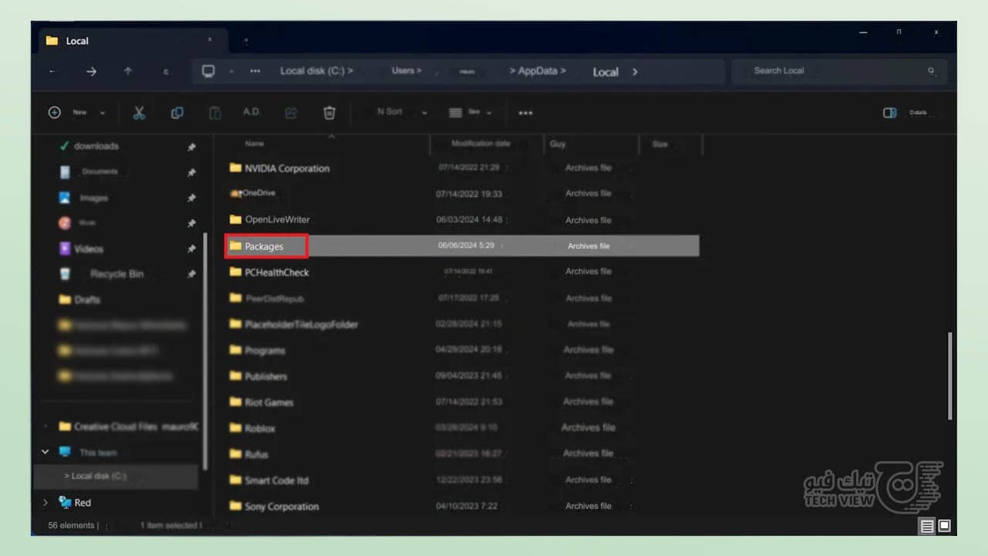Click the Rename icon
Screen dimensions: 988x556
click(252, 112)
